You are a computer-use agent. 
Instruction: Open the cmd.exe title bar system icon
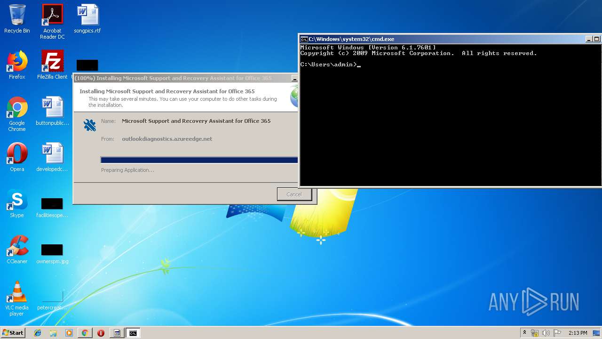[304, 39]
